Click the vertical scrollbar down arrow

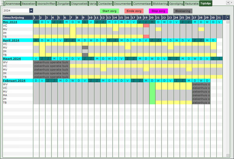(x=228, y=155)
